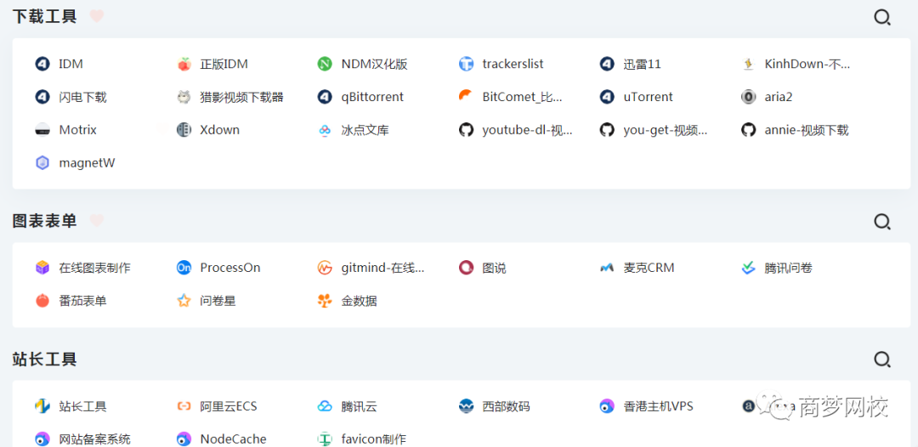Open search for 下载工具 section

pyautogui.click(x=882, y=18)
